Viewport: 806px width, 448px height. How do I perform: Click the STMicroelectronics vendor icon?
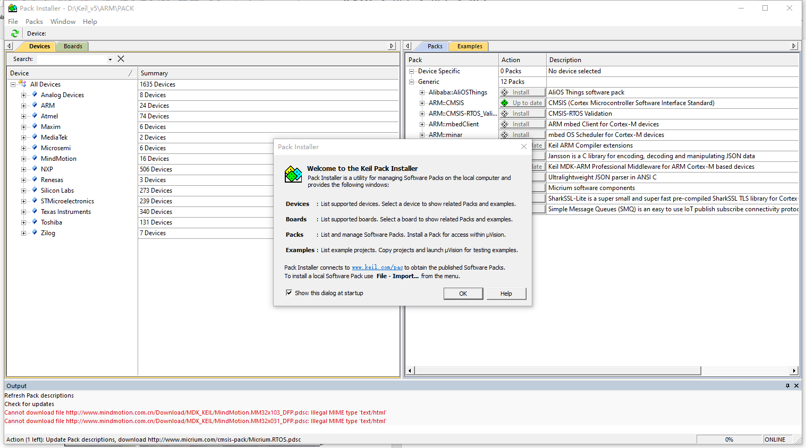[35, 201]
